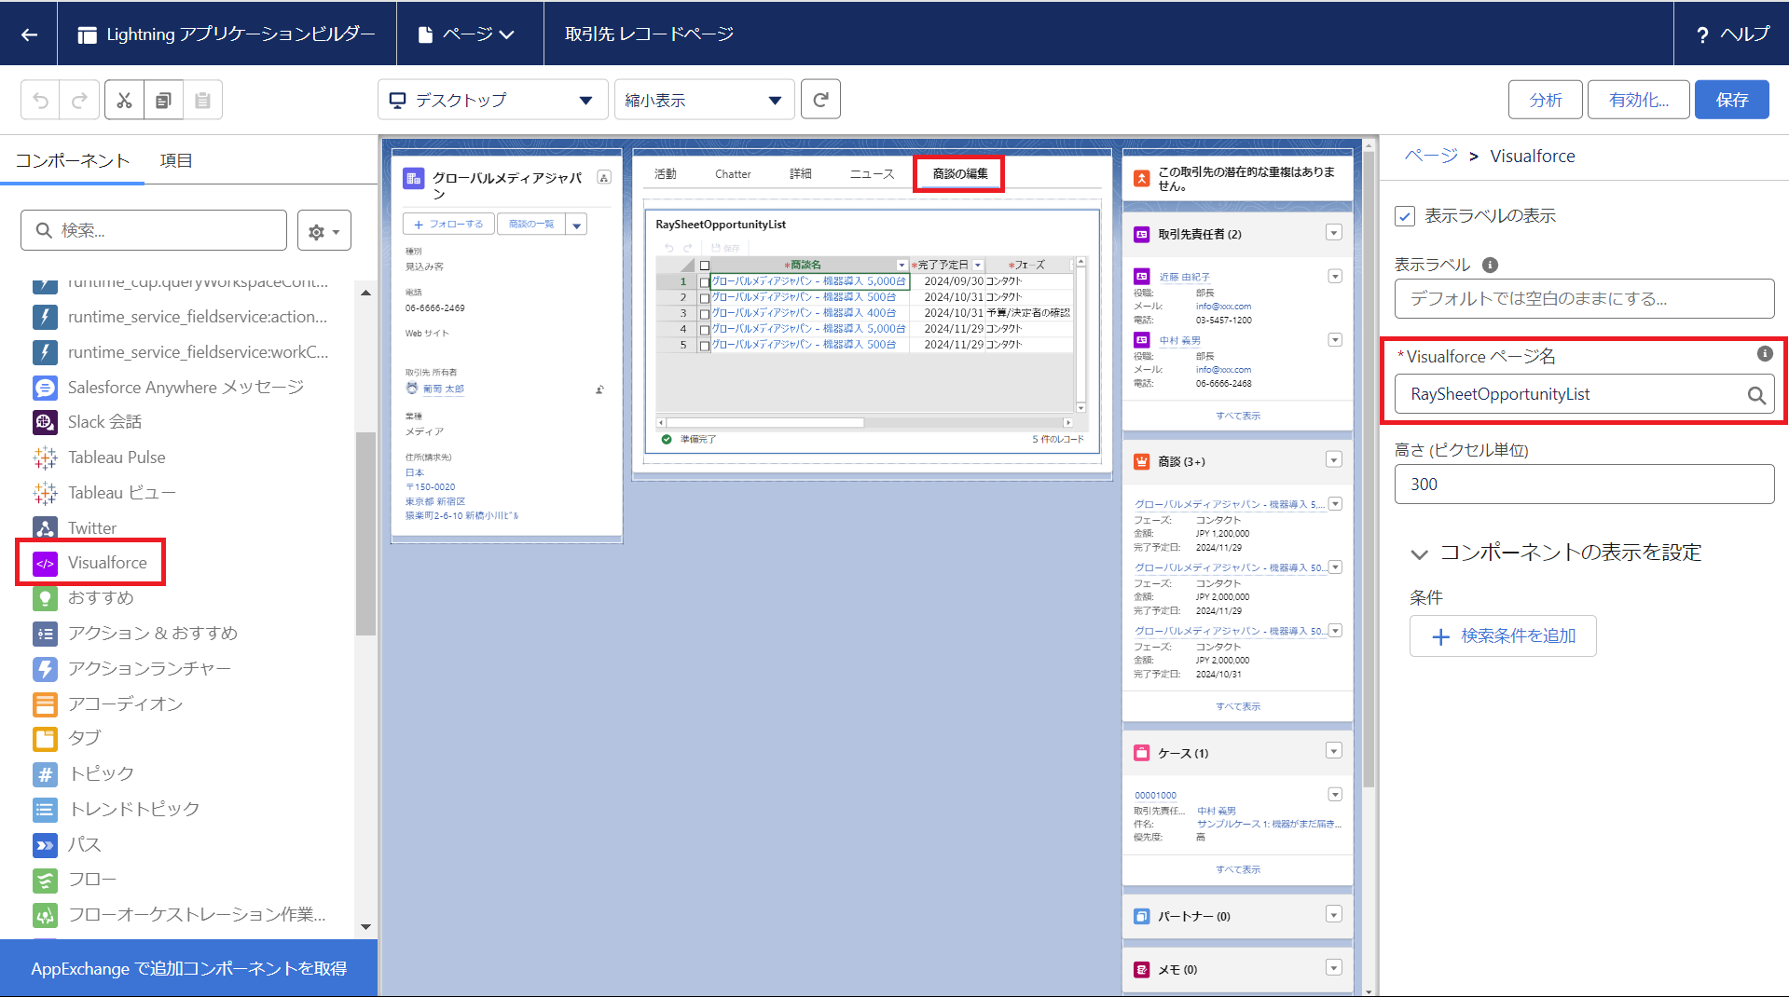Open account header actions dropdown arrow
The height and width of the screenshot is (997, 1789).
tap(577, 225)
